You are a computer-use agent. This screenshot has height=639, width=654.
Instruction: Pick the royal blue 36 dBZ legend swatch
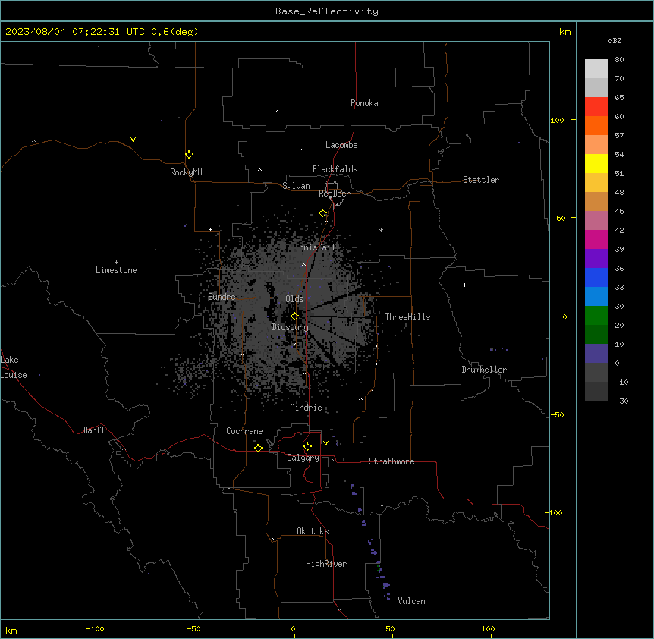click(x=596, y=277)
